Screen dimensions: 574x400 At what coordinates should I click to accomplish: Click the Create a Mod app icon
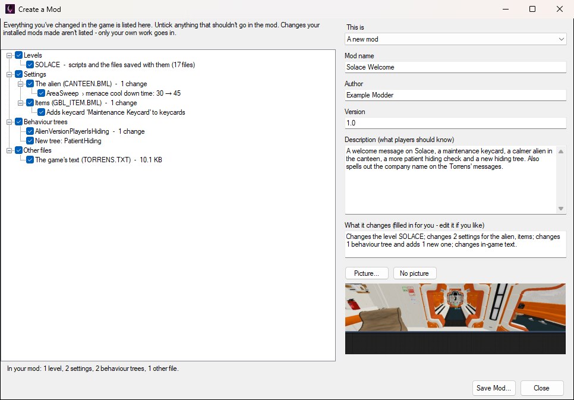pos(10,9)
